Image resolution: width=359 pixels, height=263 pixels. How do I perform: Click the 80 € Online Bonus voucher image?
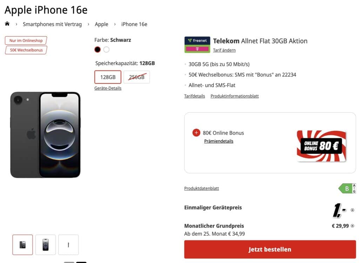[x=321, y=146]
